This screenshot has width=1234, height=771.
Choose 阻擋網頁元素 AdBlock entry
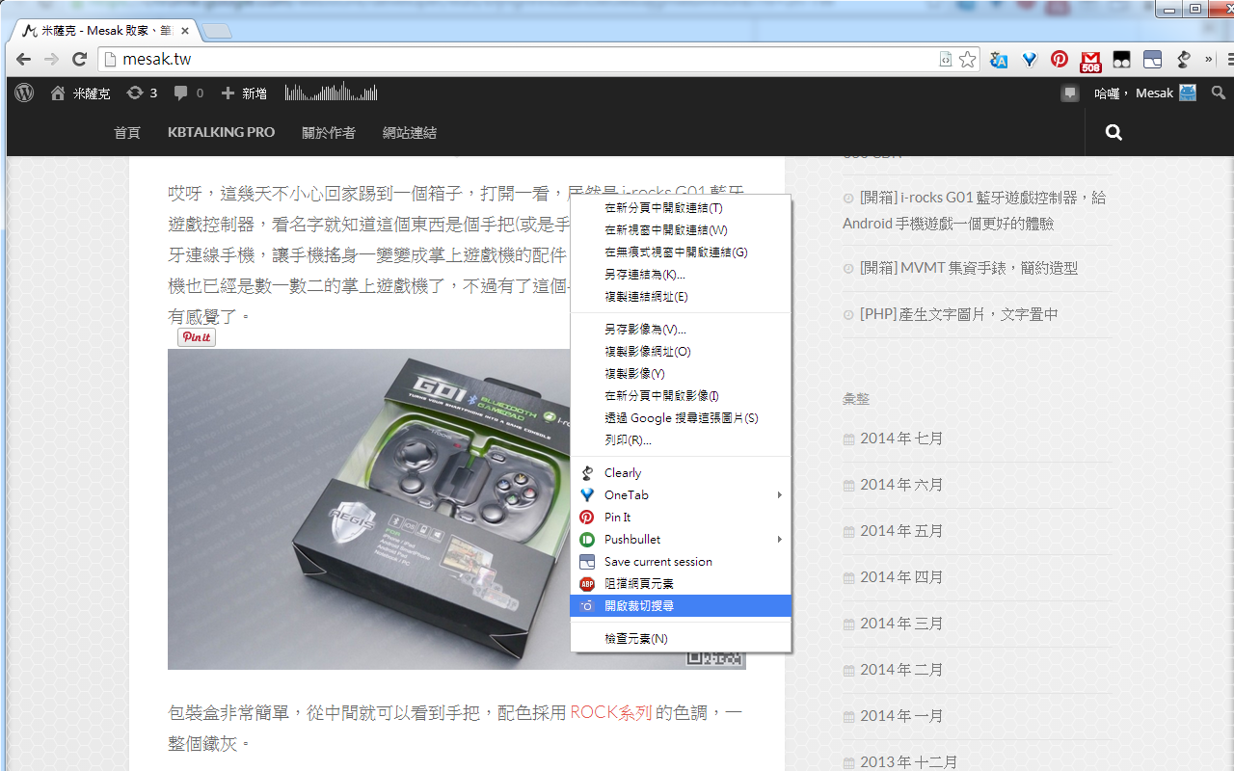(681, 583)
